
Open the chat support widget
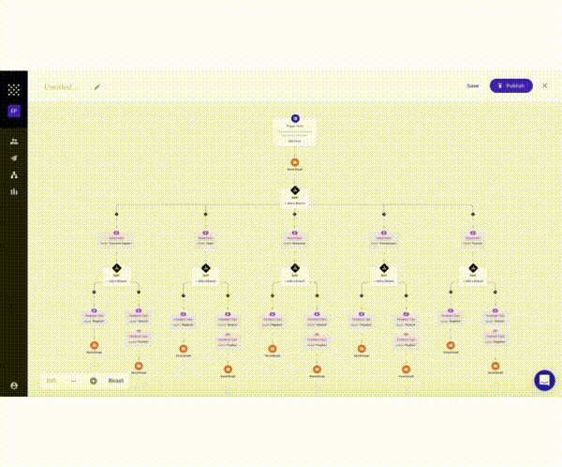click(544, 380)
